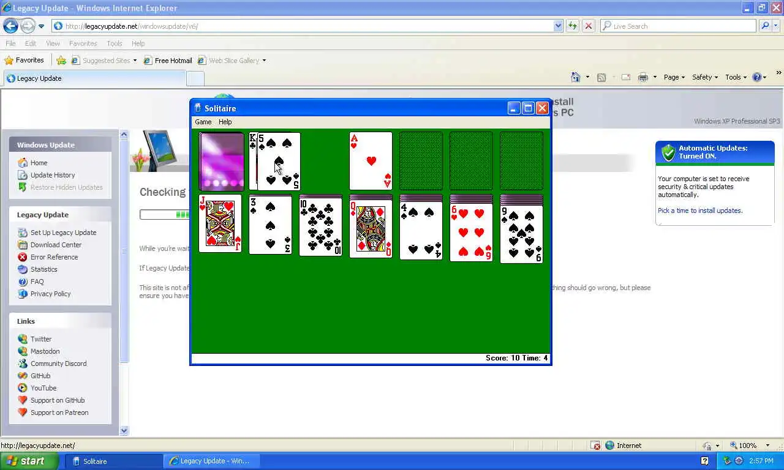The image size is (784, 470).
Task: Open the recent pages dropdown arrow
Action: 41,26
